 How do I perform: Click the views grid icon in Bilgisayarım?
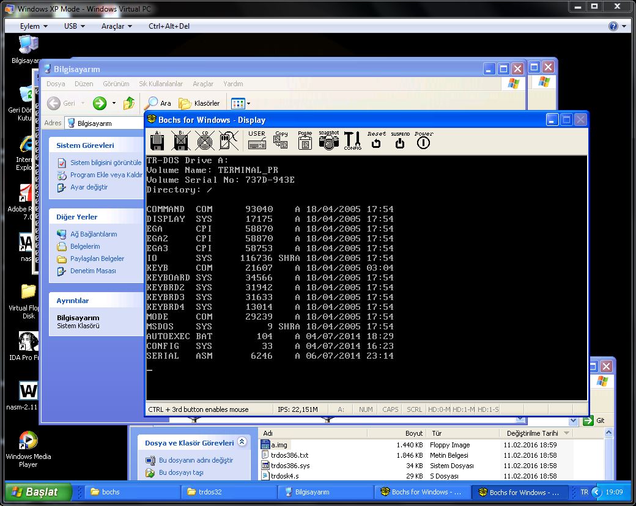238,103
